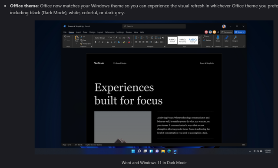Open the Paste options arrow

tap(76, 43)
